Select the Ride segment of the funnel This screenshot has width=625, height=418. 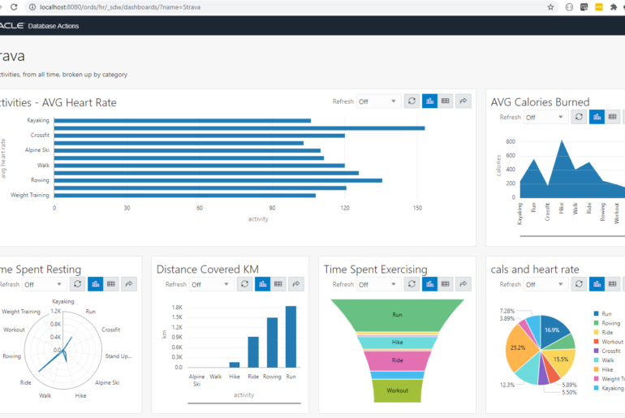click(398, 360)
